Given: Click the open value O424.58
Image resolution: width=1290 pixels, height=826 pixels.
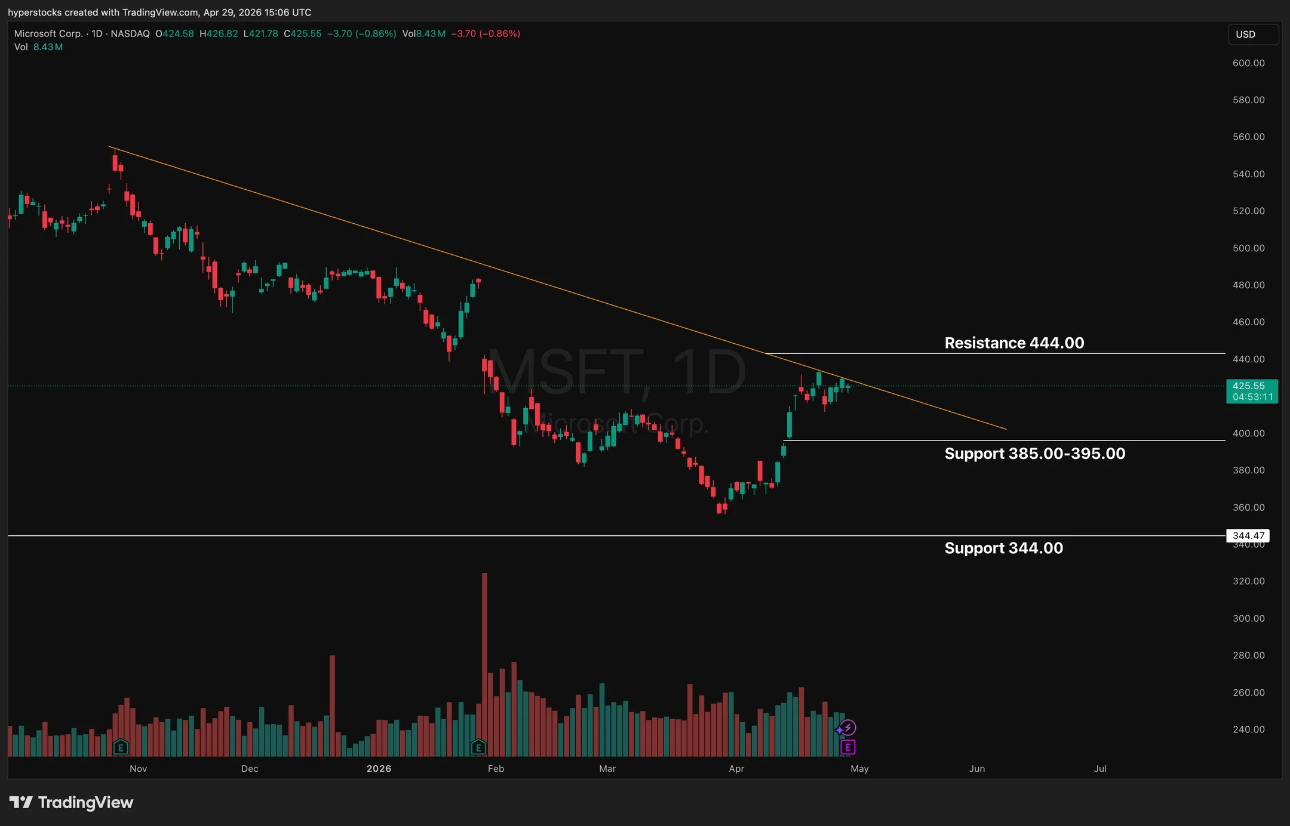Looking at the screenshot, I should tap(174, 33).
